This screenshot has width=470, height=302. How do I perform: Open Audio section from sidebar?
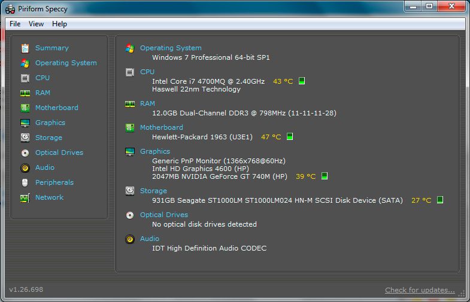pyautogui.click(x=45, y=167)
